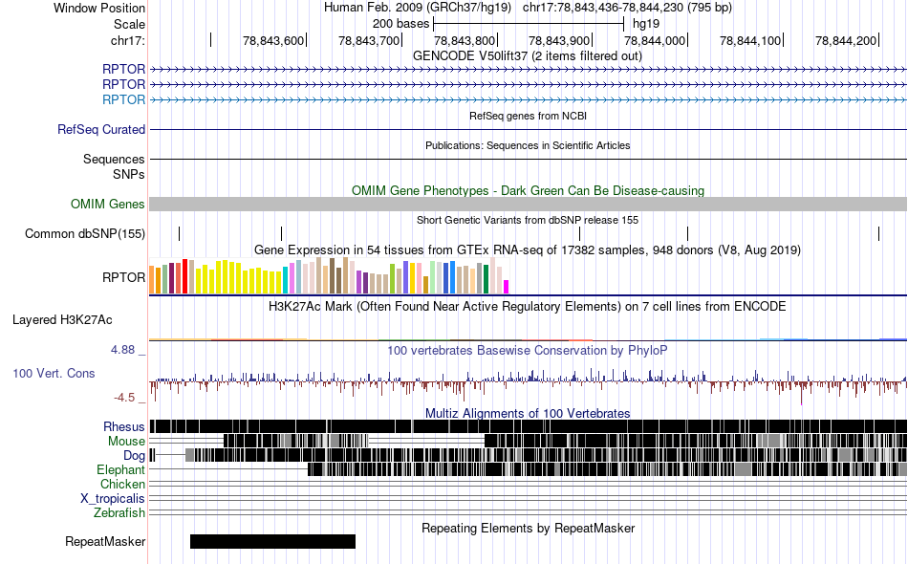This screenshot has width=908, height=564.
Task: Select the Mouse alignment label
Action: [x=126, y=442]
